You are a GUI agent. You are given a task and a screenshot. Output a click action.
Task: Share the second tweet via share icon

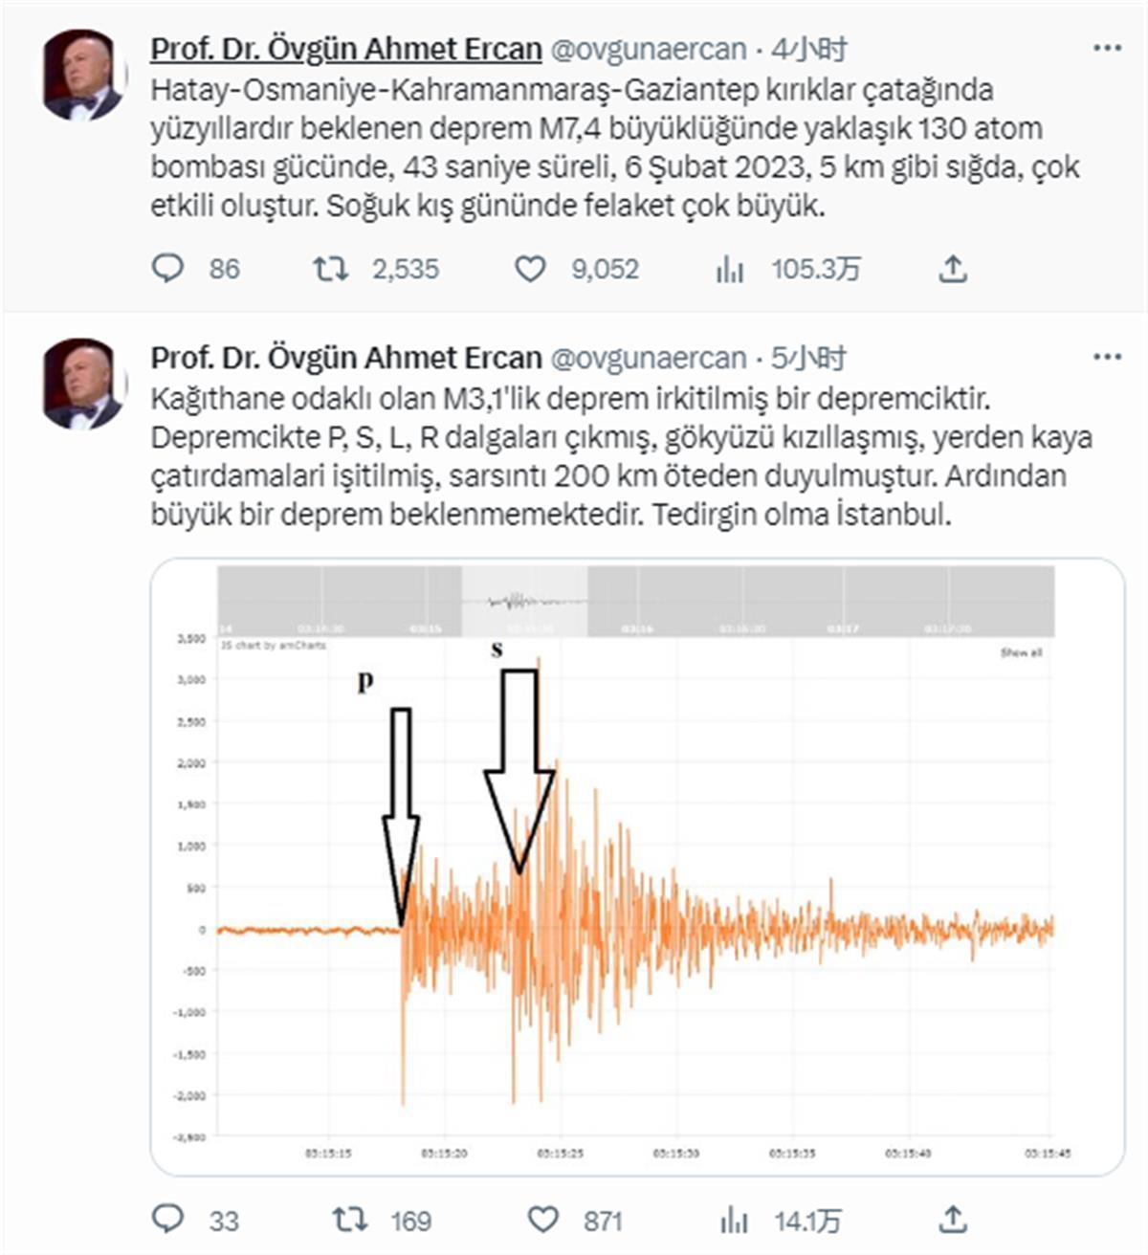click(x=952, y=1219)
